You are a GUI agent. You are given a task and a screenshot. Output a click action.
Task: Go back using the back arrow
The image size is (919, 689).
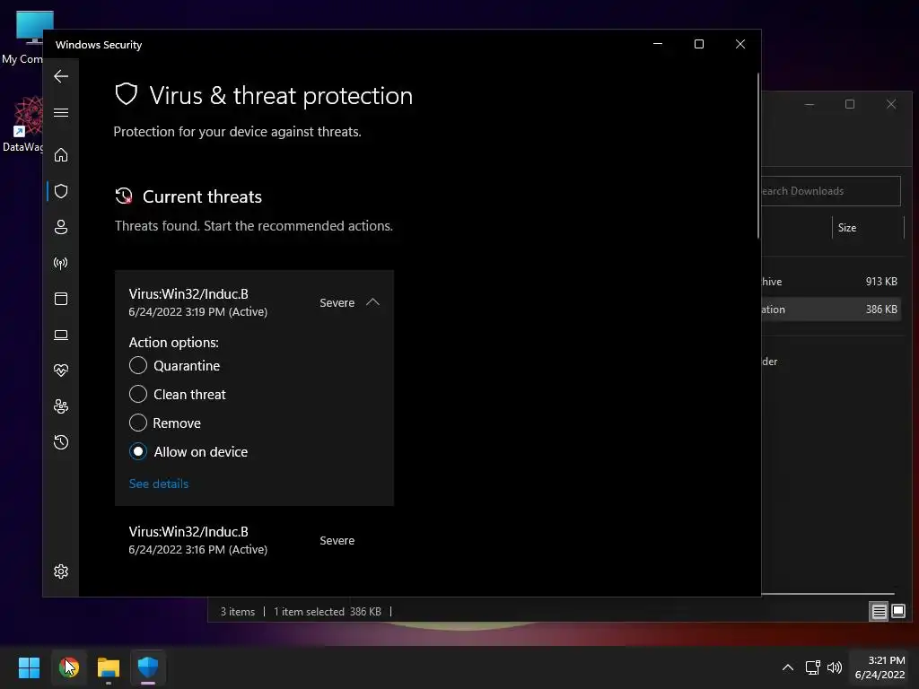(61, 76)
